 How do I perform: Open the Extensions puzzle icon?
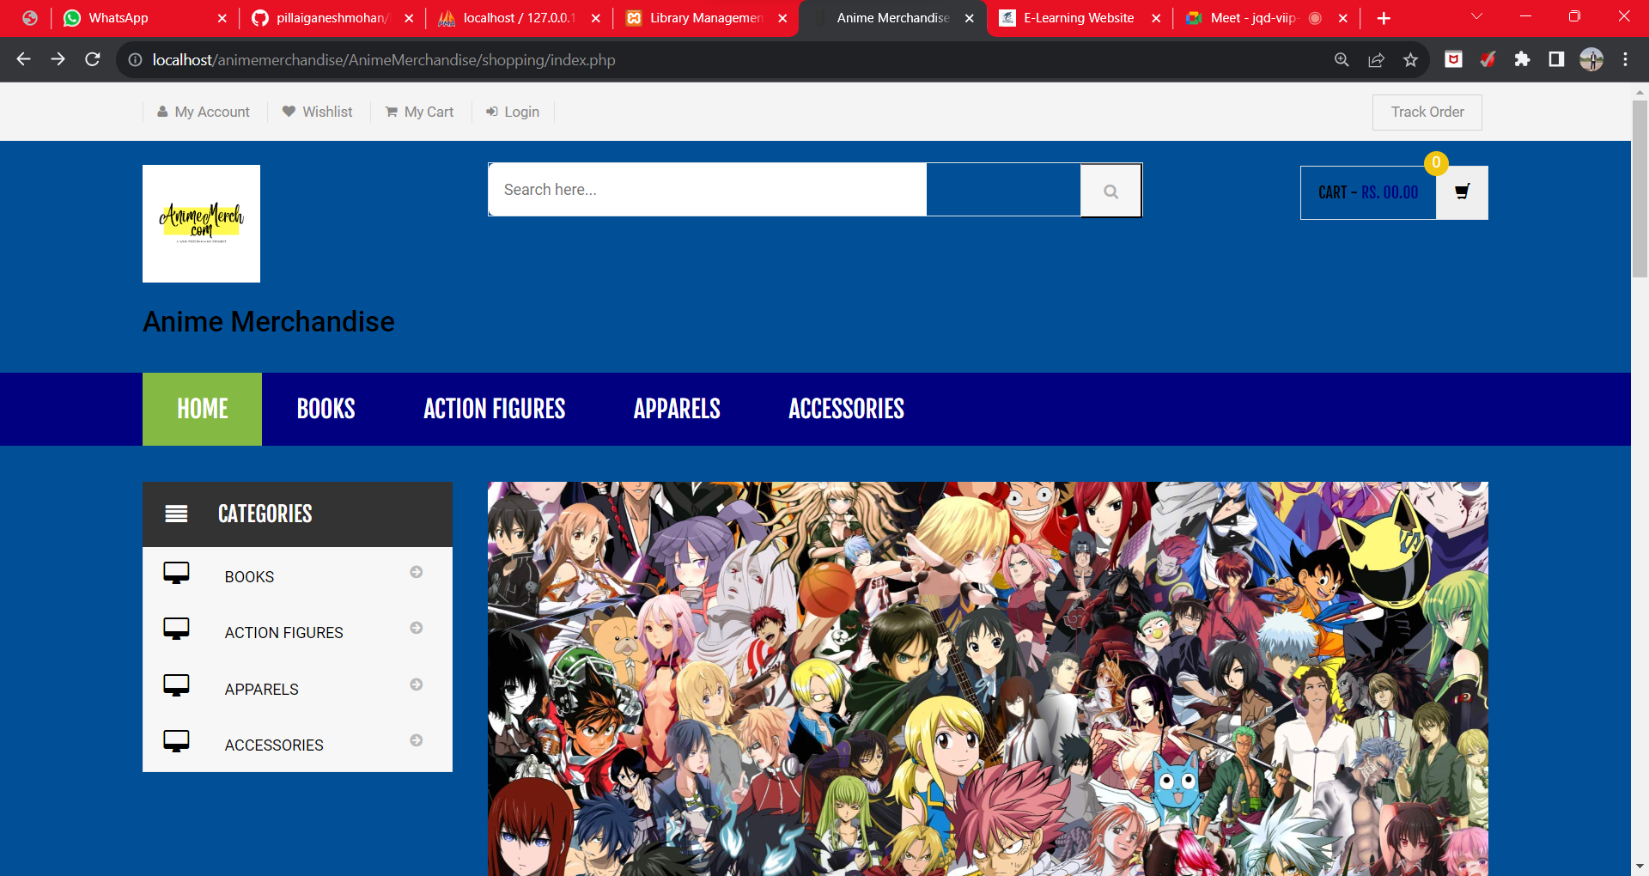click(x=1522, y=59)
